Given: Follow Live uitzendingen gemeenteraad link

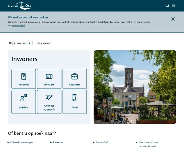Looking at the screenshot, I should 149,144.
